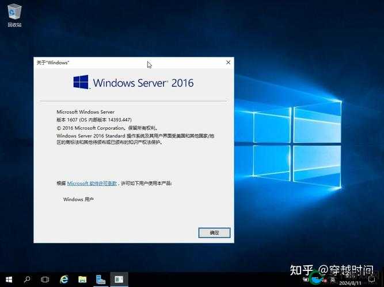
Task: Launch Internet Explorer from taskbar
Action: pyautogui.click(x=64, y=280)
